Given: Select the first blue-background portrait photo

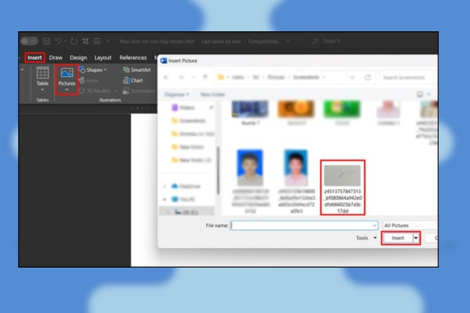Looking at the screenshot, I should pos(250,167).
